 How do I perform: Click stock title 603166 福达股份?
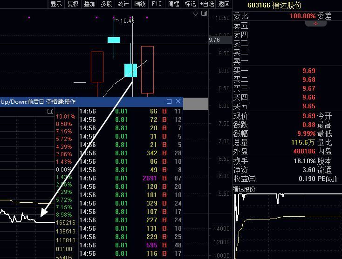(x=274, y=5)
